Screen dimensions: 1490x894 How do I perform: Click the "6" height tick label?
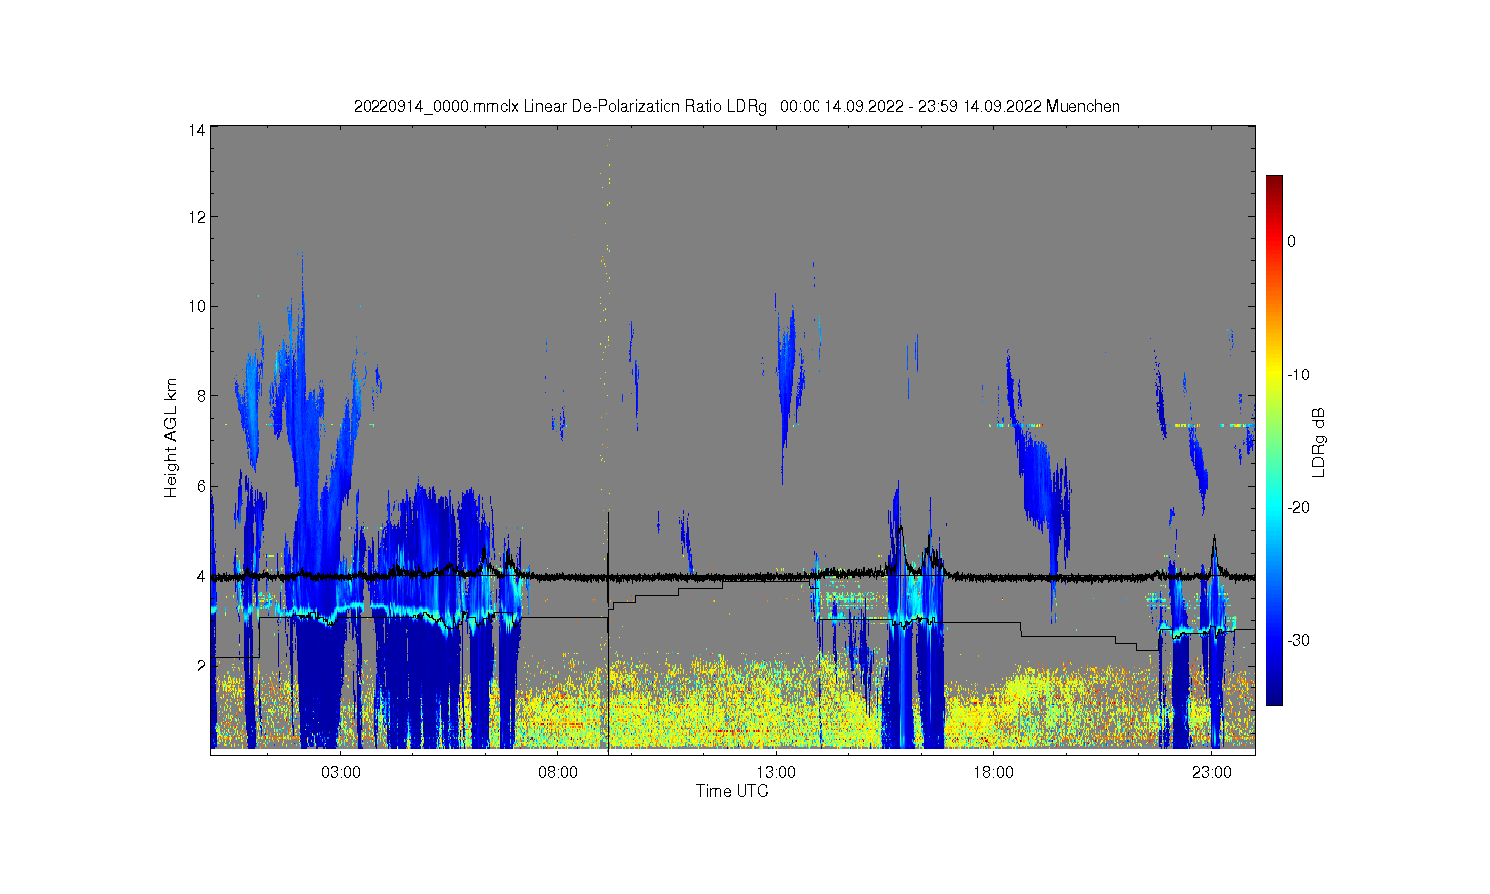[x=201, y=486]
